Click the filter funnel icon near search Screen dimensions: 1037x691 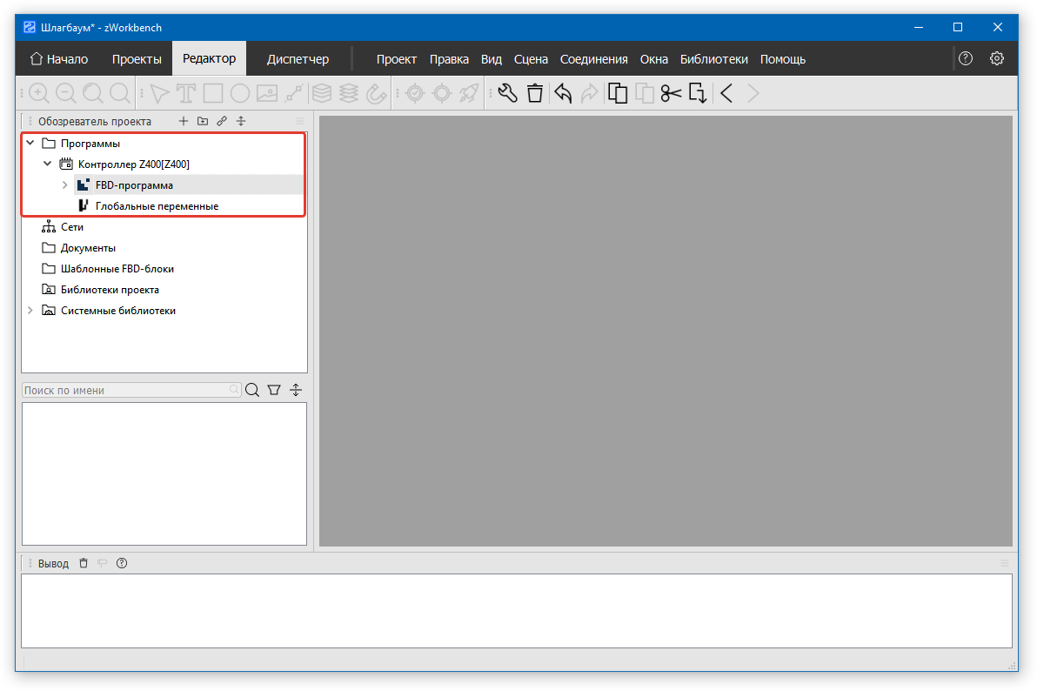(x=274, y=391)
